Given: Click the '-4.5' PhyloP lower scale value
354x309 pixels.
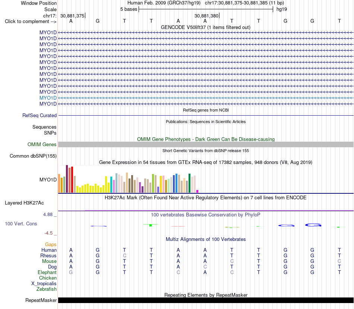Looking at the screenshot, I should point(48,233).
